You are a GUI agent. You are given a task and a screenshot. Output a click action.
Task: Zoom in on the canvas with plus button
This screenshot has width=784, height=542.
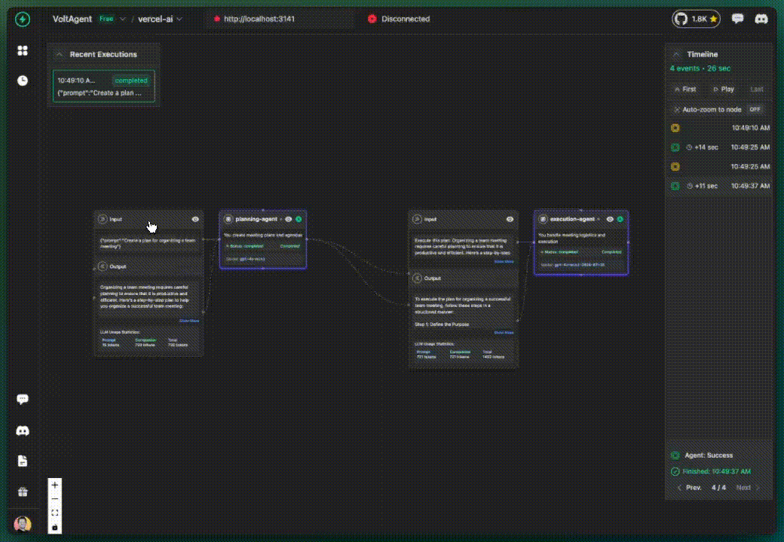[55, 485]
